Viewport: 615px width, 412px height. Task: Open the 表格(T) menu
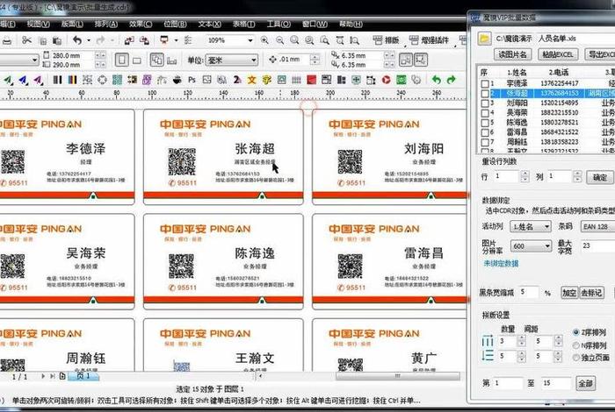(243, 25)
